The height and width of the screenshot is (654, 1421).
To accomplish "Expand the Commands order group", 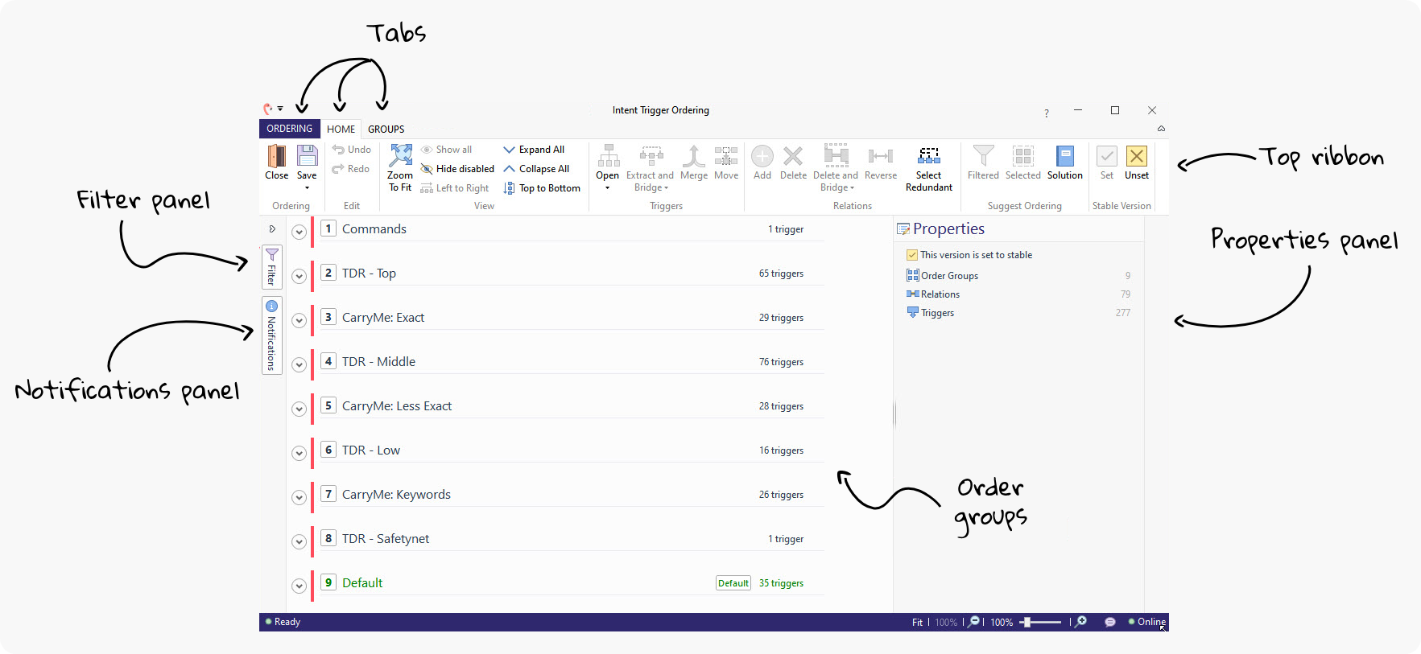I will [299, 232].
